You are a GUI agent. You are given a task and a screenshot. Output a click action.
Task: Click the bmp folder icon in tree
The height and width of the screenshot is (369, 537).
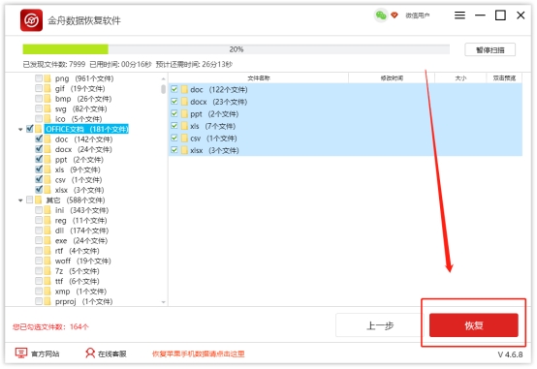pos(47,99)
